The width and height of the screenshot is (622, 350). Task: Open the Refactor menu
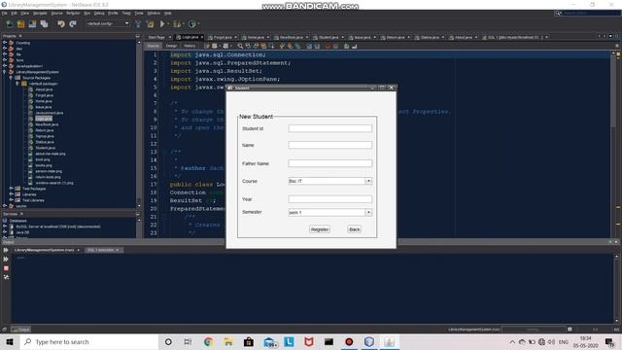click(x=73, y=13)
